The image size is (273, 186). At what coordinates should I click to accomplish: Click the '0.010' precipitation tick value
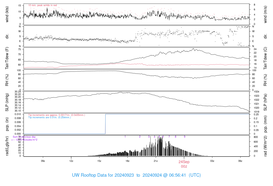tap(18, 114)
